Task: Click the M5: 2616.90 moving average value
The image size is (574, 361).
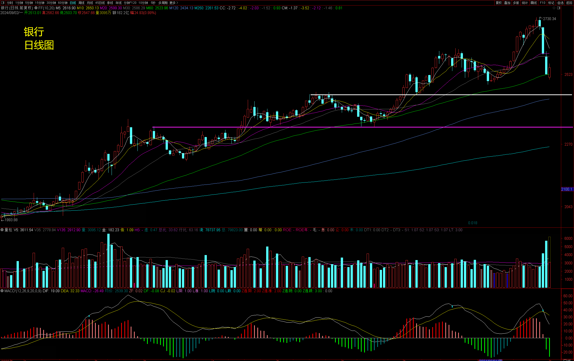Action: (x=66, y=8)
